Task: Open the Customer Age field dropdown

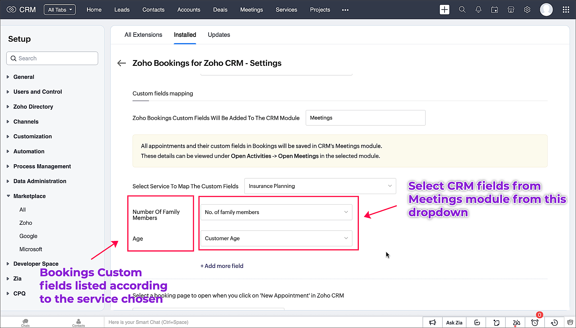Action: (x=276, y=238)
